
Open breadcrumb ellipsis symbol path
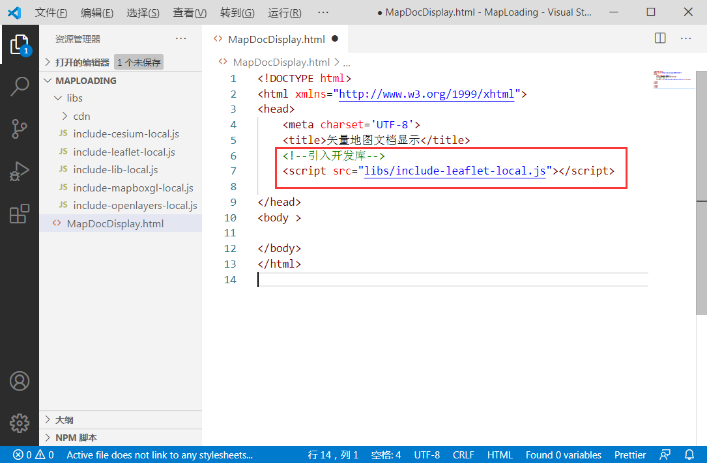347,63
